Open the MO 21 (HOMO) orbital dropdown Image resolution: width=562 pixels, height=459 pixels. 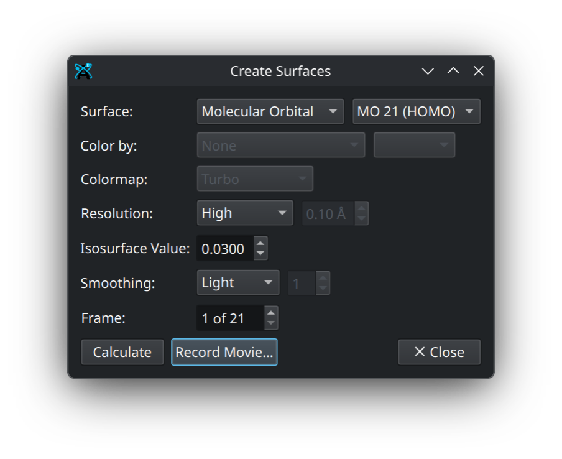tap(416, 112)
